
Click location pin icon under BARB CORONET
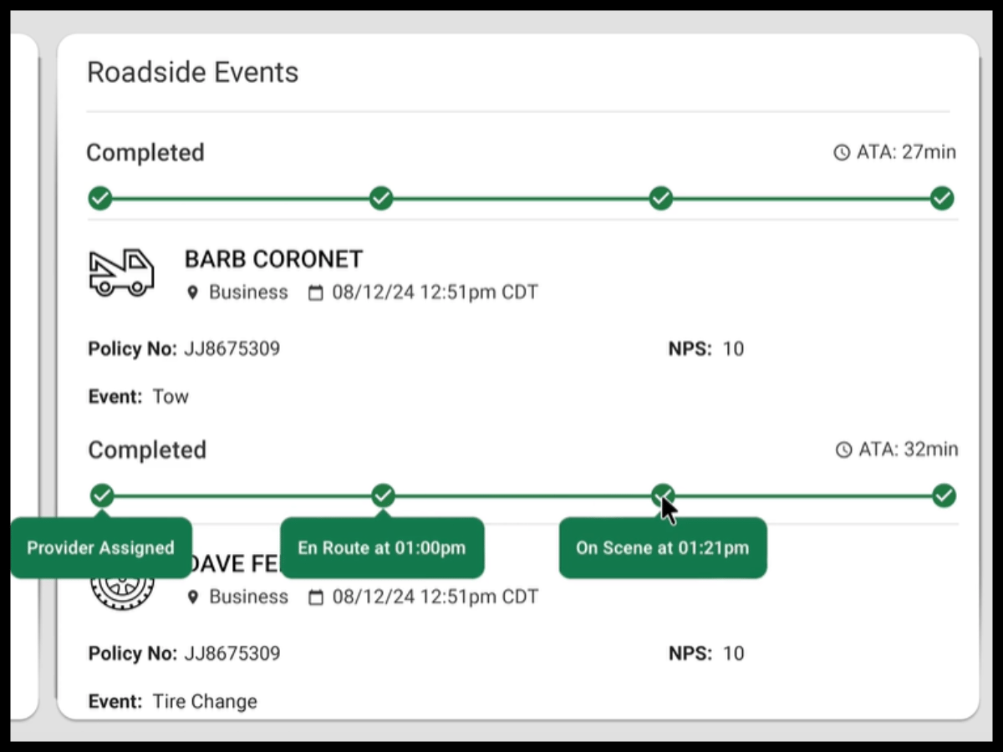(193, 293)
